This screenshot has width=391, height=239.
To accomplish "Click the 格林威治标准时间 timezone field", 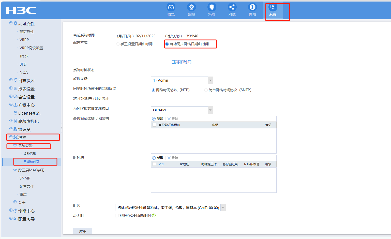I will pos(168,207).
